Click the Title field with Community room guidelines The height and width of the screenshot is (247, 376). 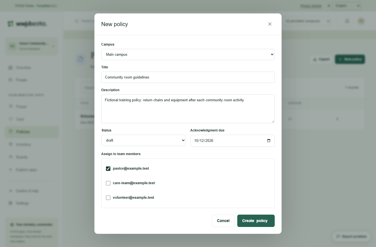[x=188, y=77]
